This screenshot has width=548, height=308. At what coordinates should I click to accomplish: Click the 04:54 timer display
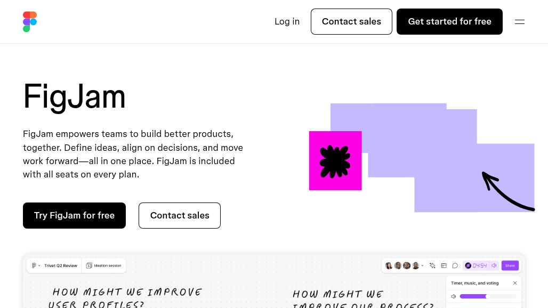pyautogui.click(x=479, y=265)
